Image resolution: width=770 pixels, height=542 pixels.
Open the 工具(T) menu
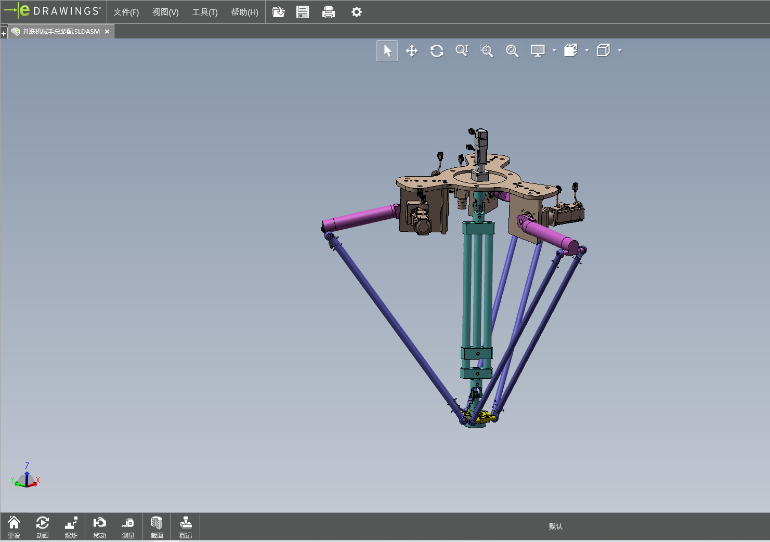[205, 12]
